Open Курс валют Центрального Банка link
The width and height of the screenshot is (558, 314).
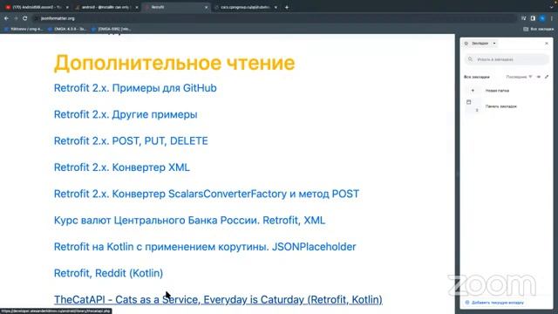(190, 220)
